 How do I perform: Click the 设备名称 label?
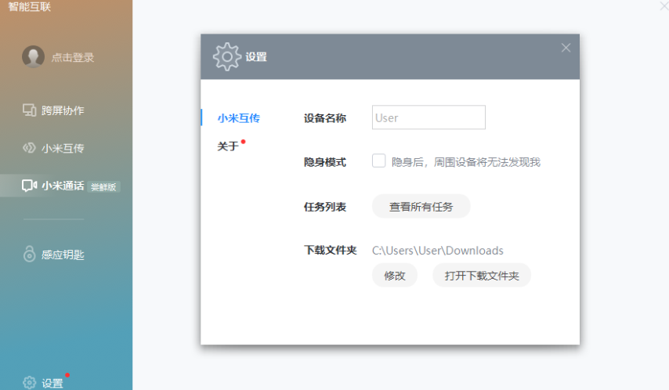click(x=324, y=118)
